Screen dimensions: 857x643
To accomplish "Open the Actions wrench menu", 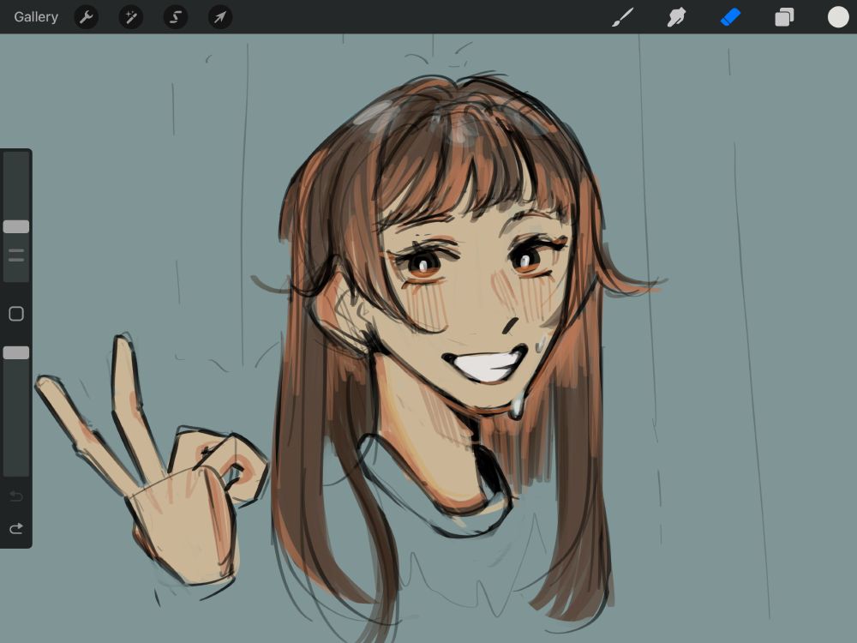I will click(x=87, y=17).
